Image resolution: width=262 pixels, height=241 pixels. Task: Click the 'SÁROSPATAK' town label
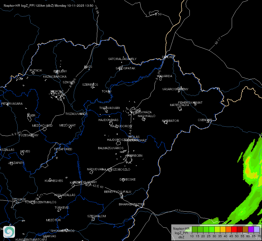click(x=126, y=68)
